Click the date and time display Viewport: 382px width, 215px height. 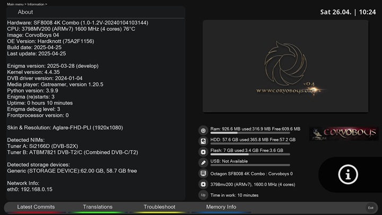(348, 12)
